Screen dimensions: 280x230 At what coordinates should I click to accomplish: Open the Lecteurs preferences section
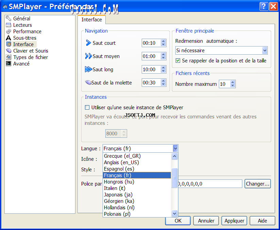tap(22, 25)
